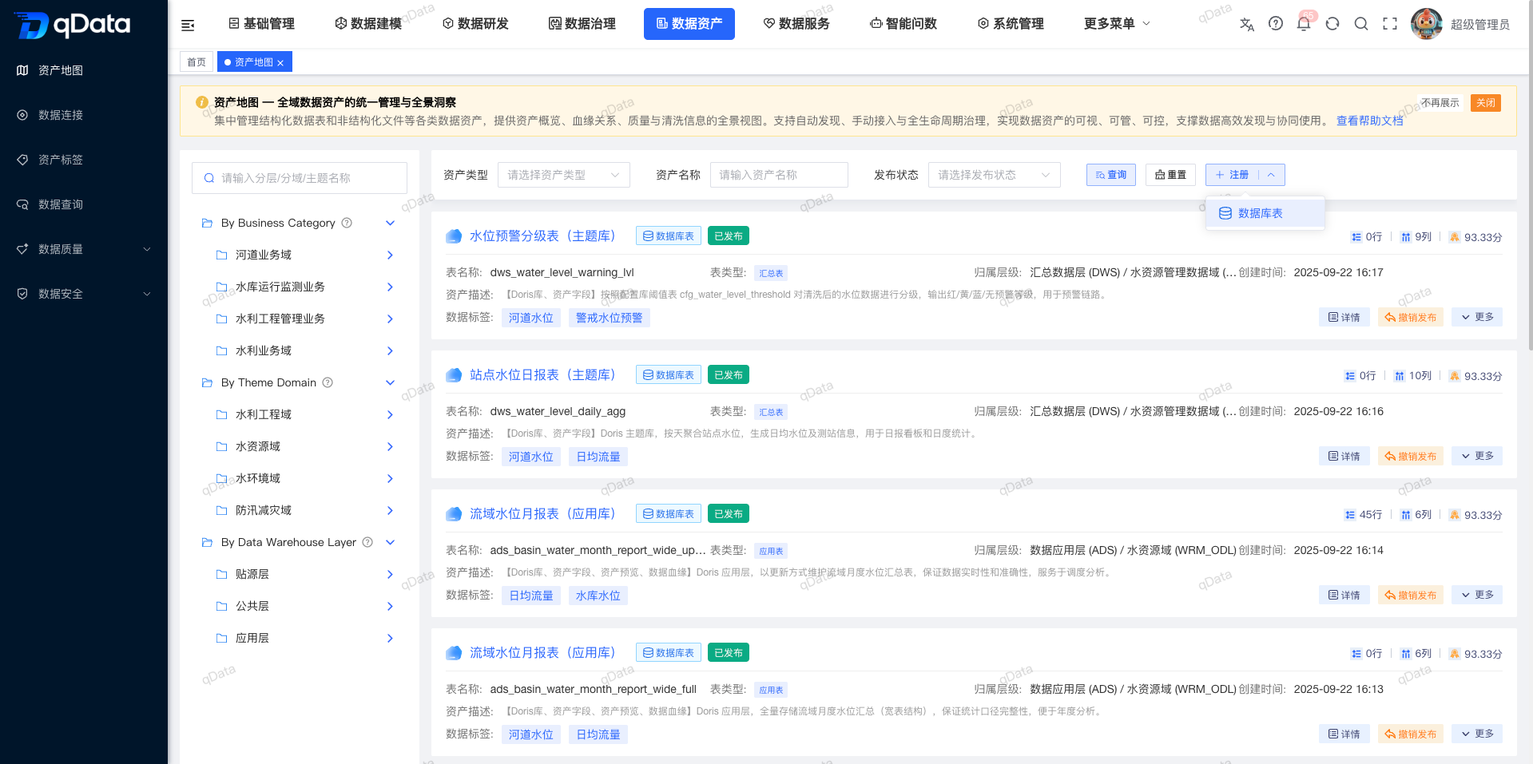
Task: Click the 查询 button
Action: [1111, 175]
